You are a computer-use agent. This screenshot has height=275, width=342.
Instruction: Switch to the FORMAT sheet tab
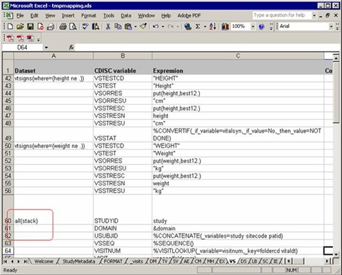point(113,261)
